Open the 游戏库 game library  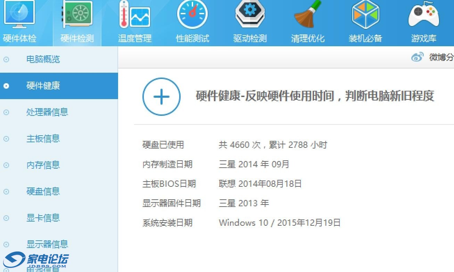(423, 19)
